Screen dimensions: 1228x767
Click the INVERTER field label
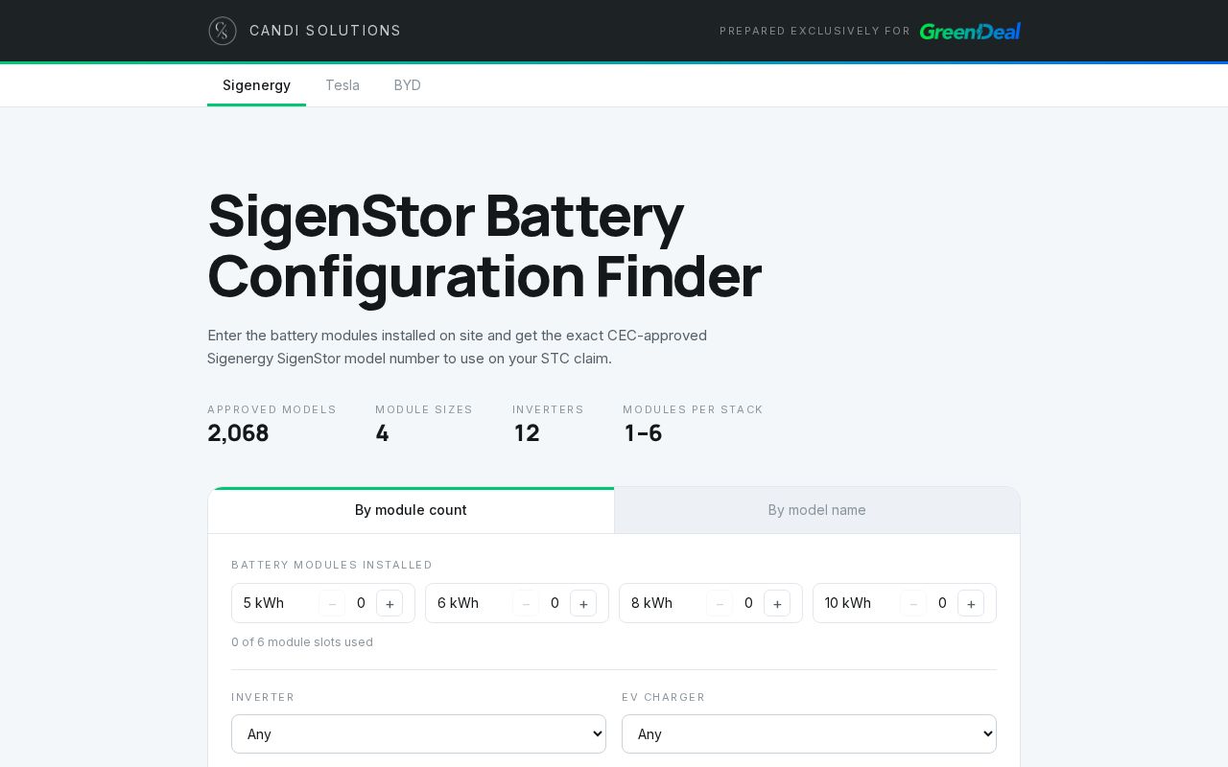click(x=263, y=697)
